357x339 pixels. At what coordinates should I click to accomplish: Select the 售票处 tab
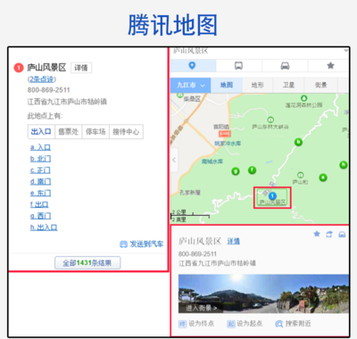coord(69,132)
